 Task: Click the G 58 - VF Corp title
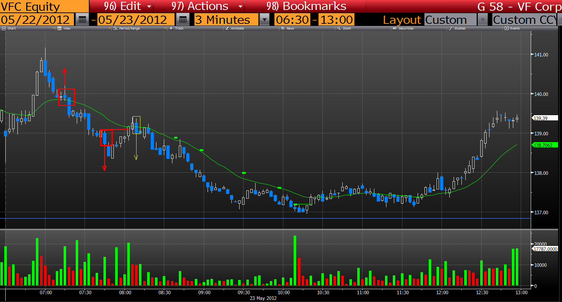[x=519, y=6]
